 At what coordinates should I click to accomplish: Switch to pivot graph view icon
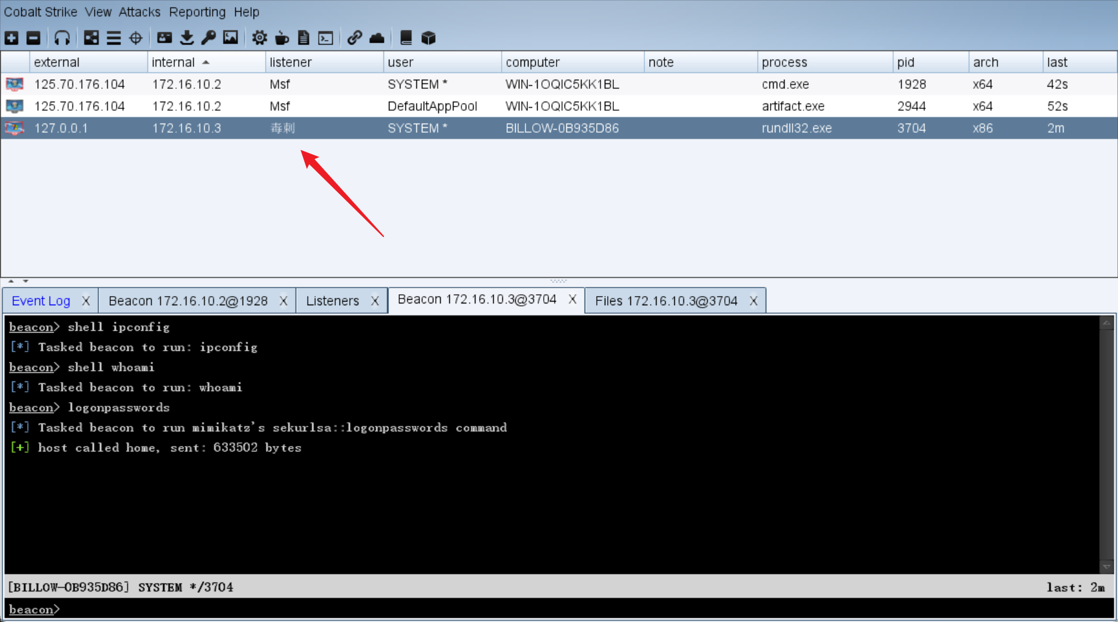[x=91, y=38]
